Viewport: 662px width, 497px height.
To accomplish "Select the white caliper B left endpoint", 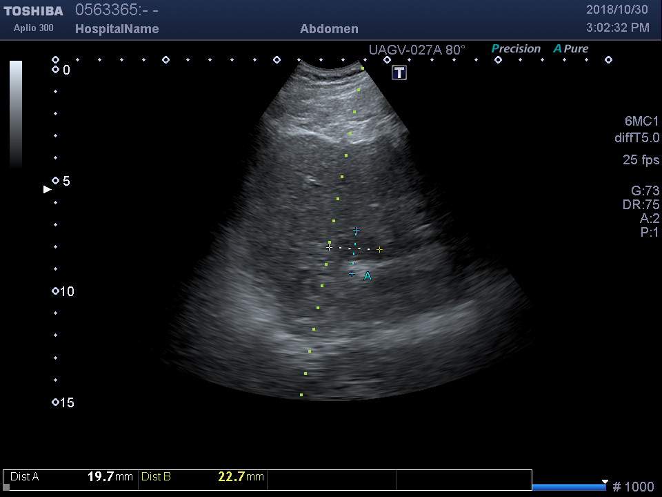I will (x=329, y=247).
